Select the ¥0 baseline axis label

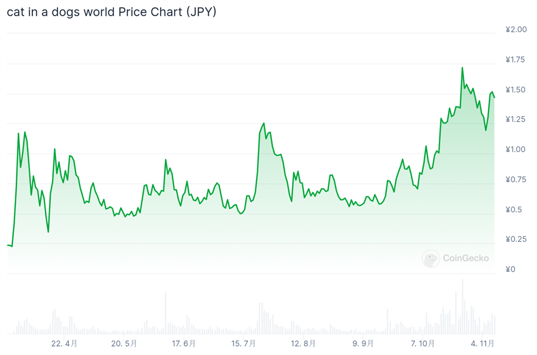pos(510,269)
